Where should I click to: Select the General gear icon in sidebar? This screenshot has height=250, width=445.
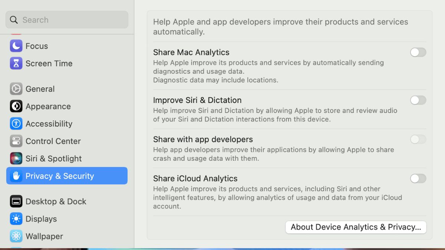click(x=16, y=89)
